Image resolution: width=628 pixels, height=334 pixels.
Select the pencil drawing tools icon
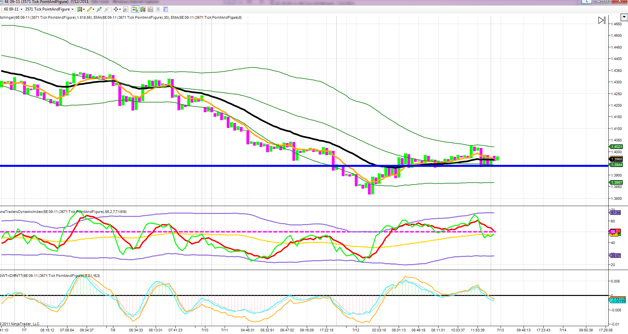tap(89, 9)
